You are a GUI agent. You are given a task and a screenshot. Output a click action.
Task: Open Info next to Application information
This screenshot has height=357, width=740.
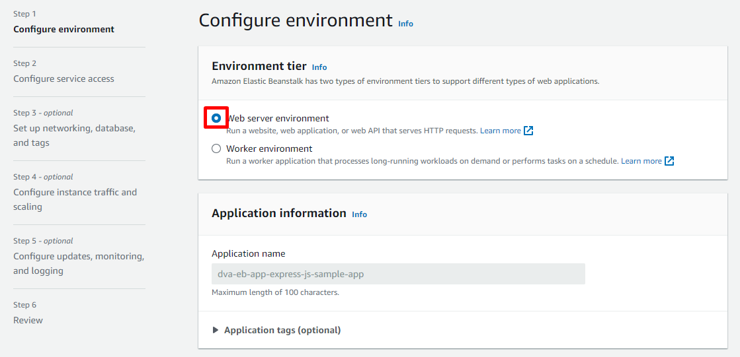point(359,214)
